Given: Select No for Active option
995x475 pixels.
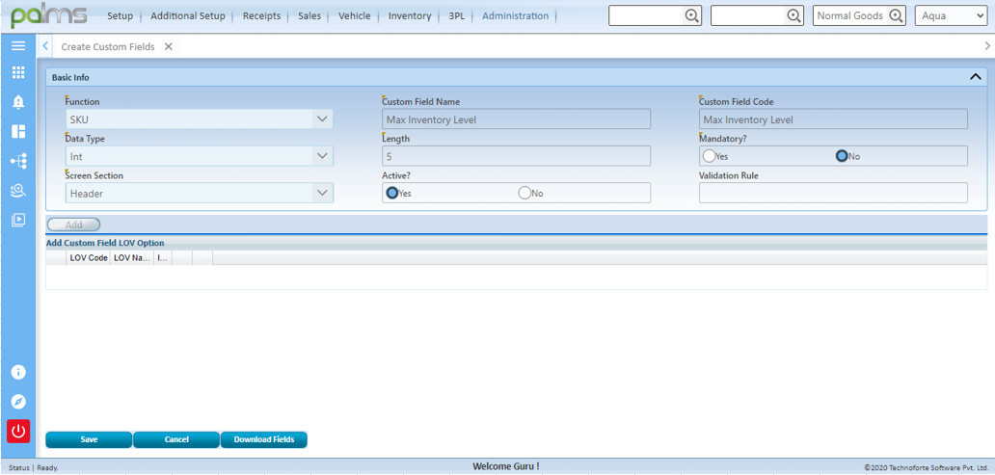Looking at the screenshot, I should click(525, 193).
